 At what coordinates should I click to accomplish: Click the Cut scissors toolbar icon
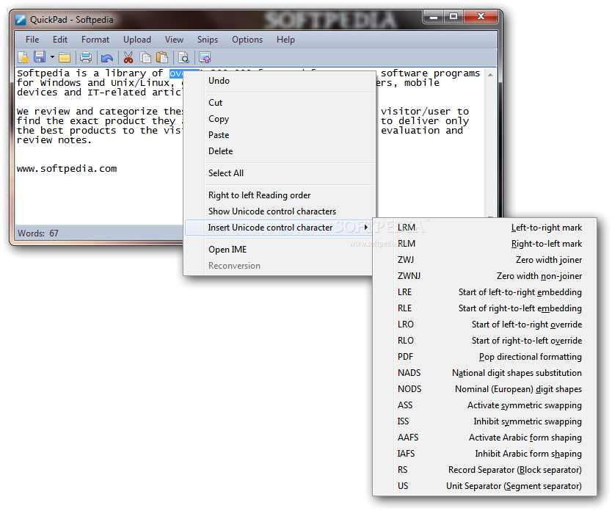point(128,58)
